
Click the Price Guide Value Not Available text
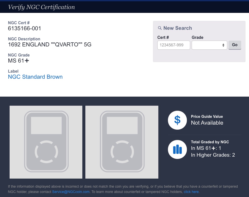click(207, 123)
